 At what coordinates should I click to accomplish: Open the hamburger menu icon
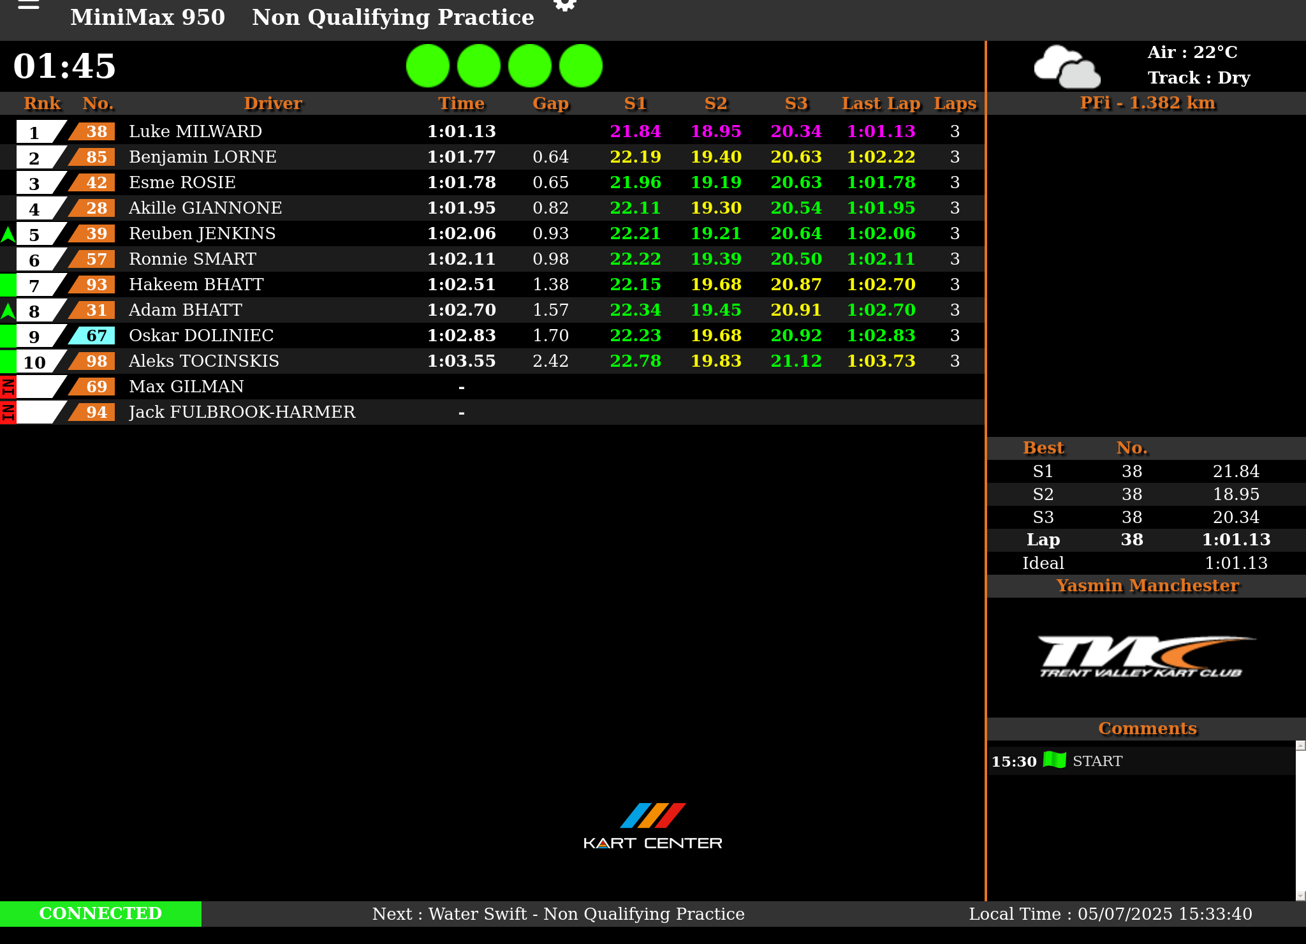tap(29, 5)
